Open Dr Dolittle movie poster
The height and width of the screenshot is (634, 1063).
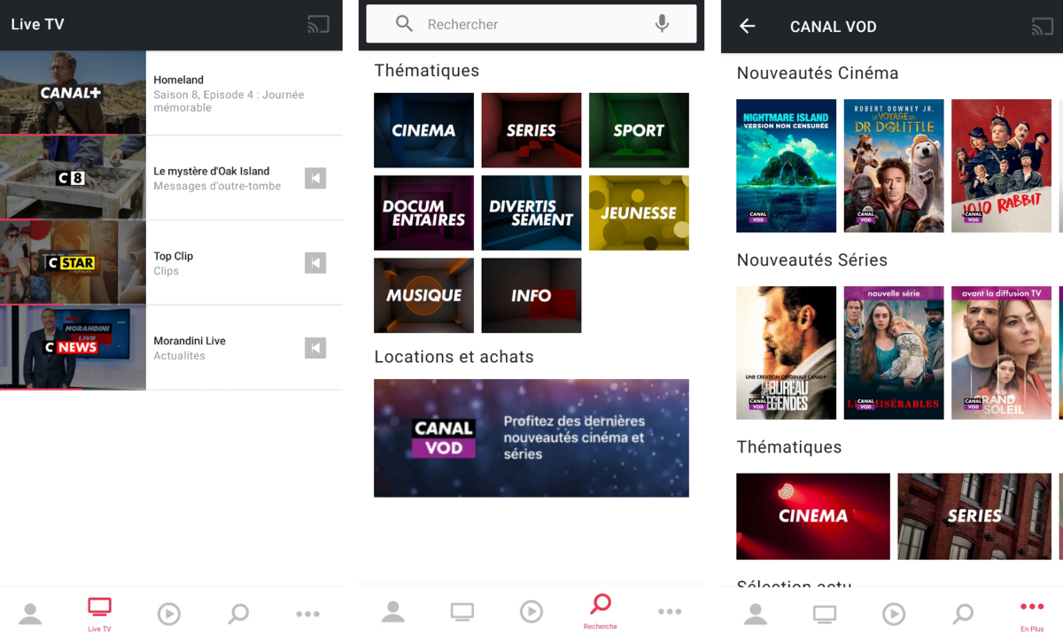coord(894,166)
